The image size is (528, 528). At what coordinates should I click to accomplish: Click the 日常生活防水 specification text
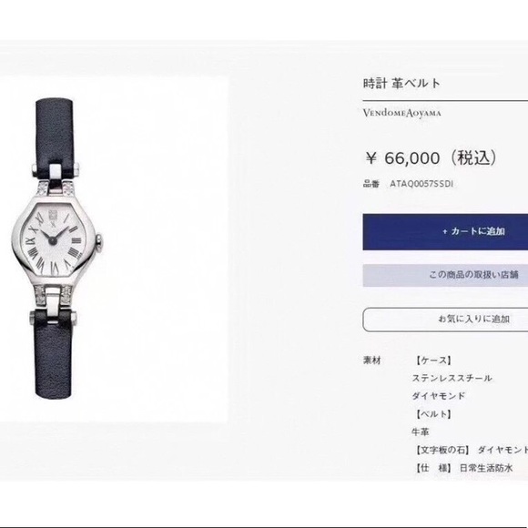[x=486, y=468]
